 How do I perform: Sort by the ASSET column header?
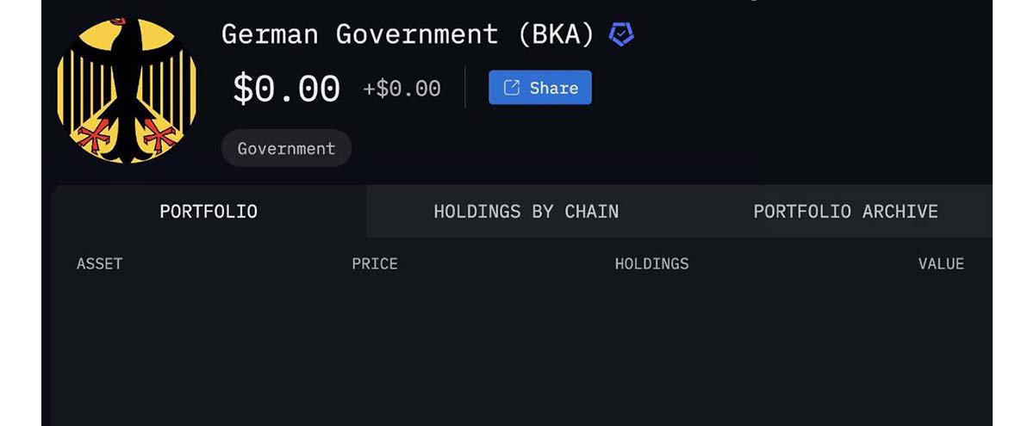coord(99,264)
